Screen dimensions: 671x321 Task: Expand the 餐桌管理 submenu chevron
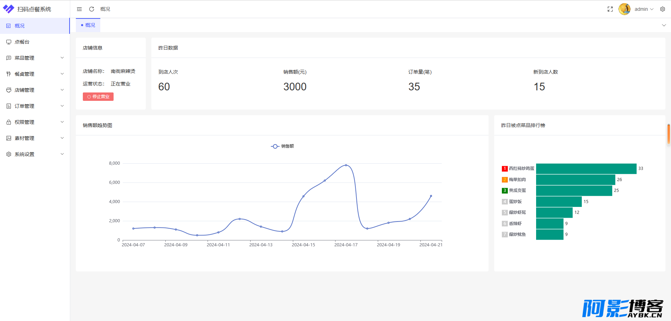[62, 74]
